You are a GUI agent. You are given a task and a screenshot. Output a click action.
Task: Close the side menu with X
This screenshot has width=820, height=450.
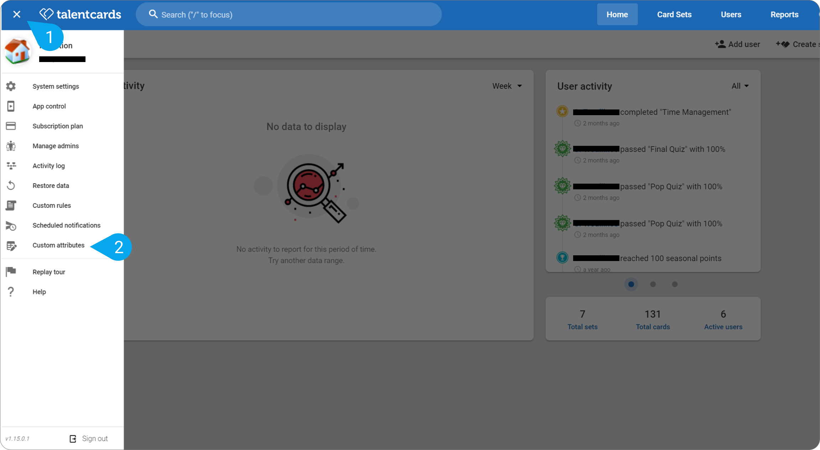17,14
